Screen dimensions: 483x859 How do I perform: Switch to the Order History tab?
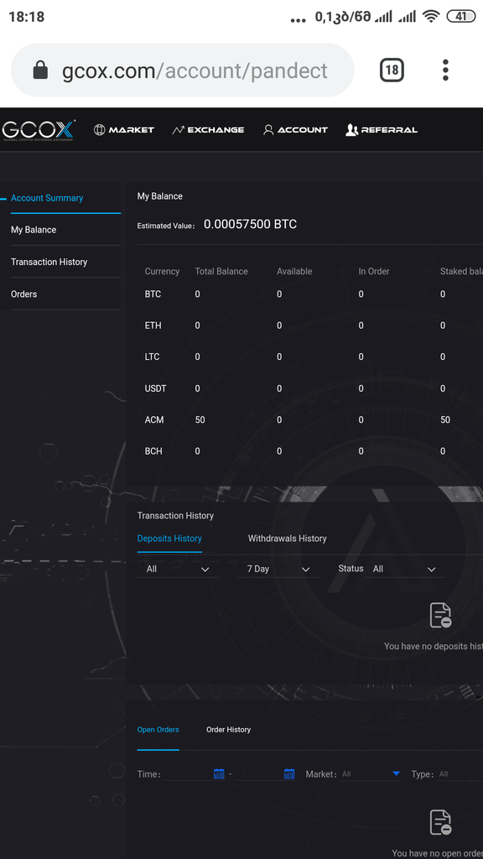[x=228, y=730]
